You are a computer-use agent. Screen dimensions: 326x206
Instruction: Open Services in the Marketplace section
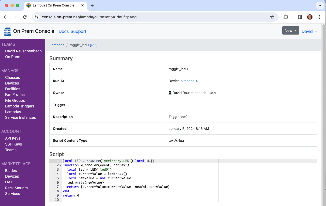(x=12, y=194)
